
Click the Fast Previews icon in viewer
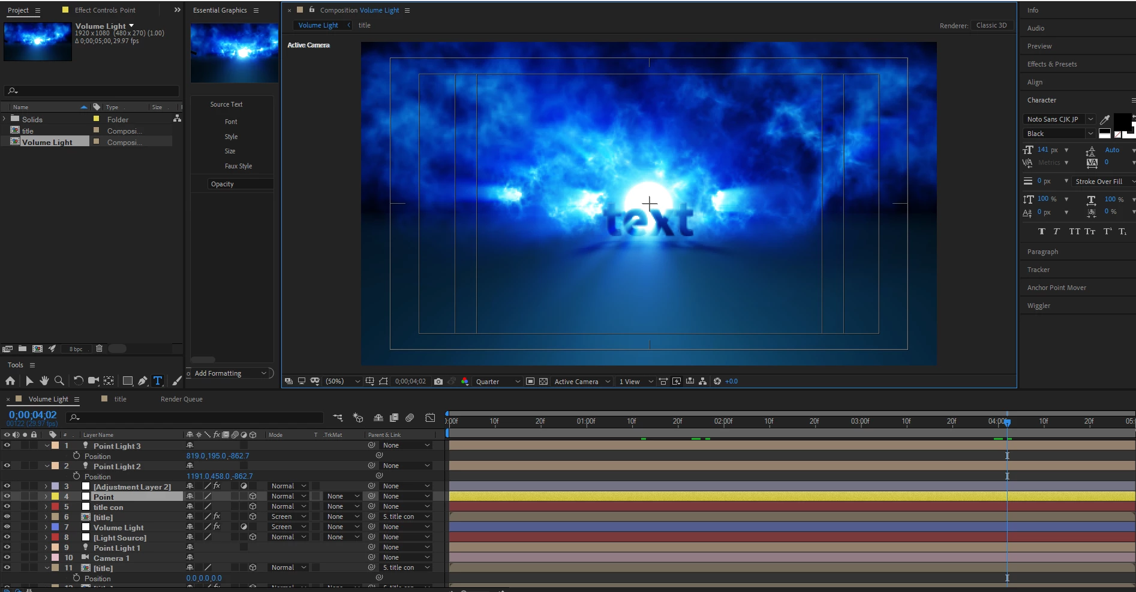[x=677, y=381]
